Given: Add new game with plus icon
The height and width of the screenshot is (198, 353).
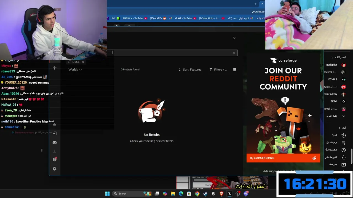Looking at the screenshot, I should coord(55,68).
